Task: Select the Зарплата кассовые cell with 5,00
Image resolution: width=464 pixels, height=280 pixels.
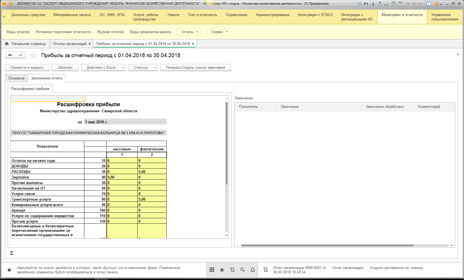Action: coord(122,177)
